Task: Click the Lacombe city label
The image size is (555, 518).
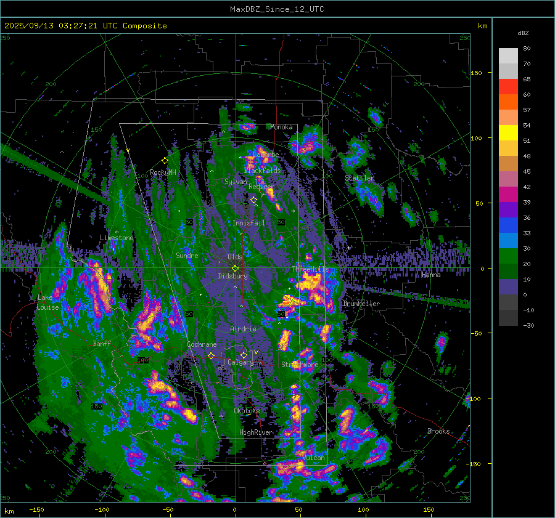Action: (266, 155)
